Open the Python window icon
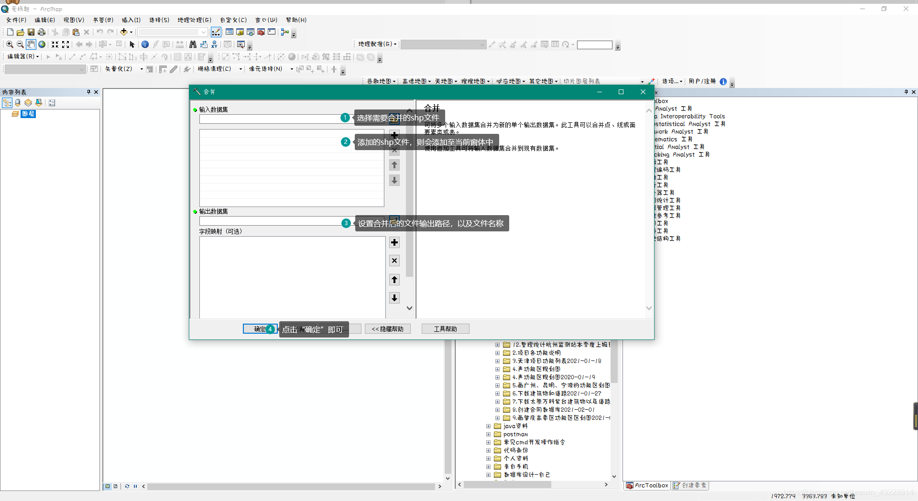 pos(272,32)
